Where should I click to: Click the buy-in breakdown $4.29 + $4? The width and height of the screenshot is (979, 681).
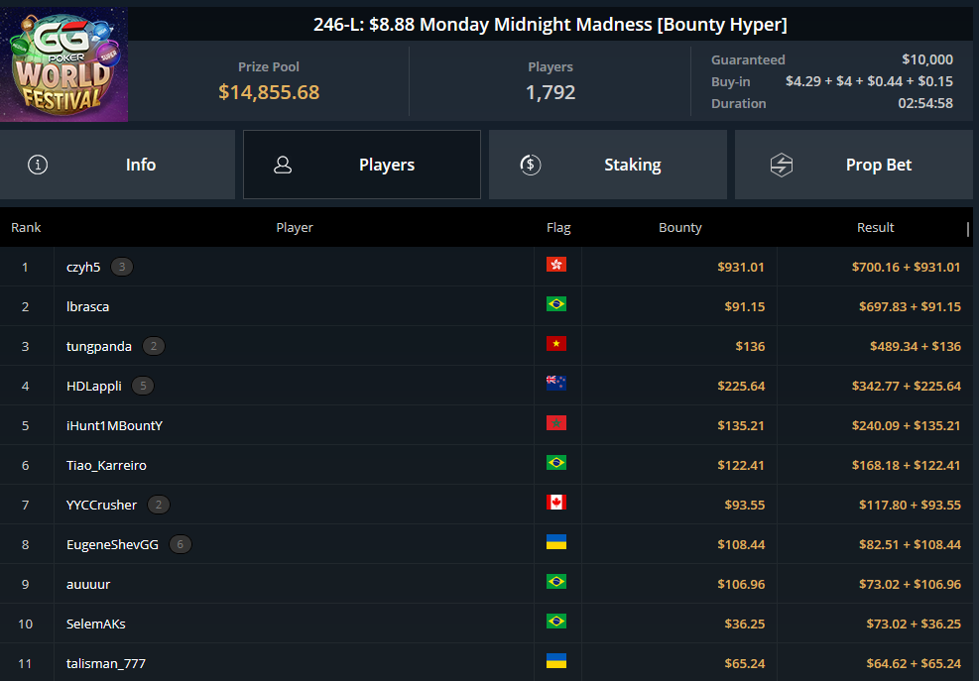tap(869, 81)
